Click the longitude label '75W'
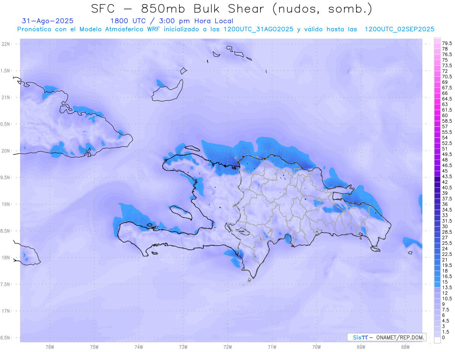 [x=94, y=347]
